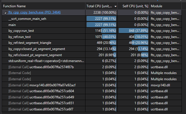Viewport: 186px width, 114px height.
Task: Click Self CPU value 294 (13.14%)
Action: coord(139,49)
